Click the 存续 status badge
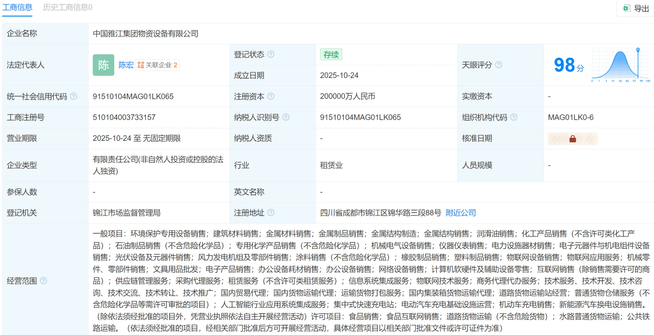 click(330, 54)
